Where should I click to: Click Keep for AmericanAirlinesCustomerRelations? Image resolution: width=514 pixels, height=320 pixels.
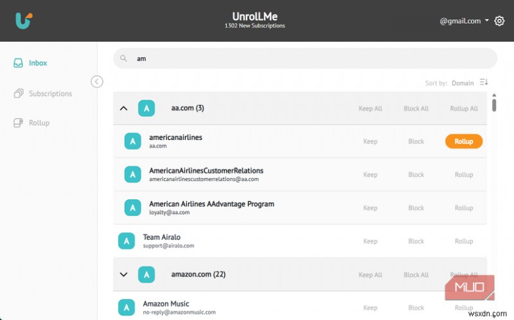(371, 175)
